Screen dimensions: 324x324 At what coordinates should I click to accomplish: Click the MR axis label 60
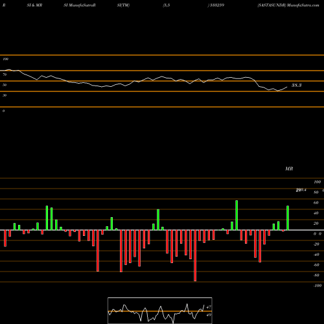coord(316,203)
